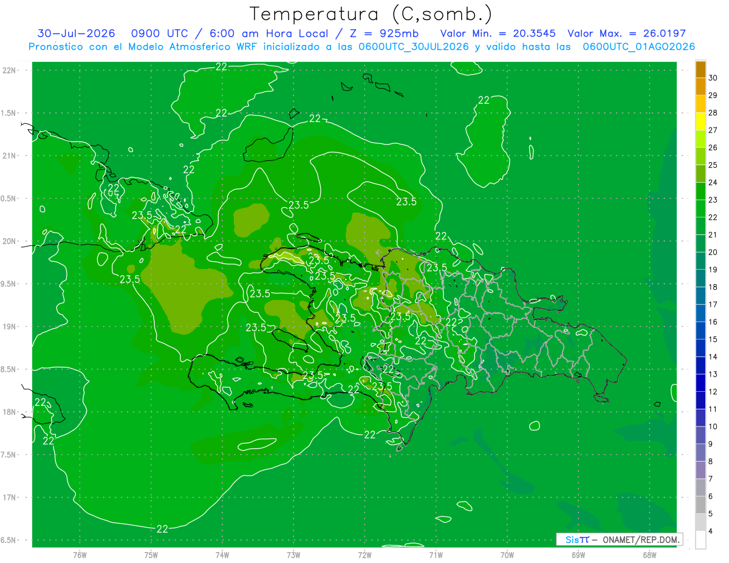Click the "68W" longitude axis label

tap(649, 554)
